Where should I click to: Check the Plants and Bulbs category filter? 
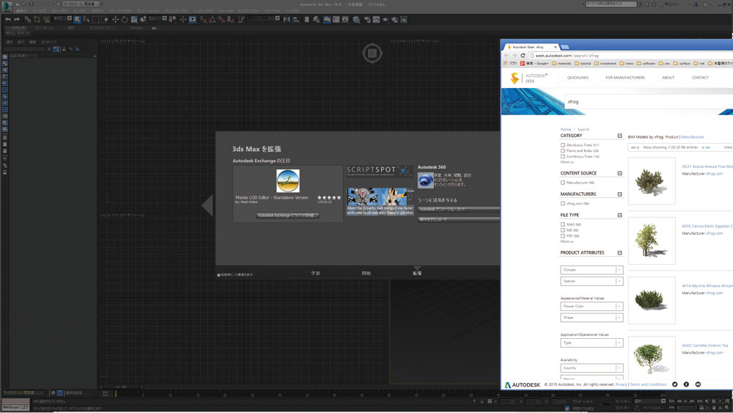(x=563, y=150)
